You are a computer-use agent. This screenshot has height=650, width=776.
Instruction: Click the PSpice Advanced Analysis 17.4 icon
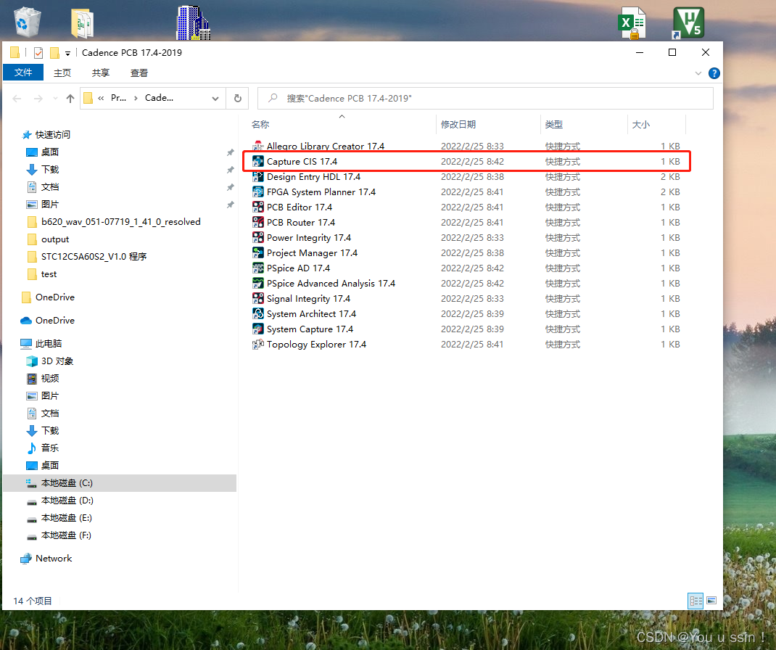tap(258, 283)
